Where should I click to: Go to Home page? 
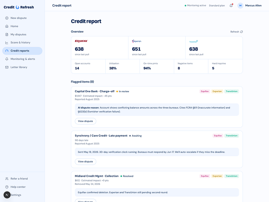tap(22, 26)
